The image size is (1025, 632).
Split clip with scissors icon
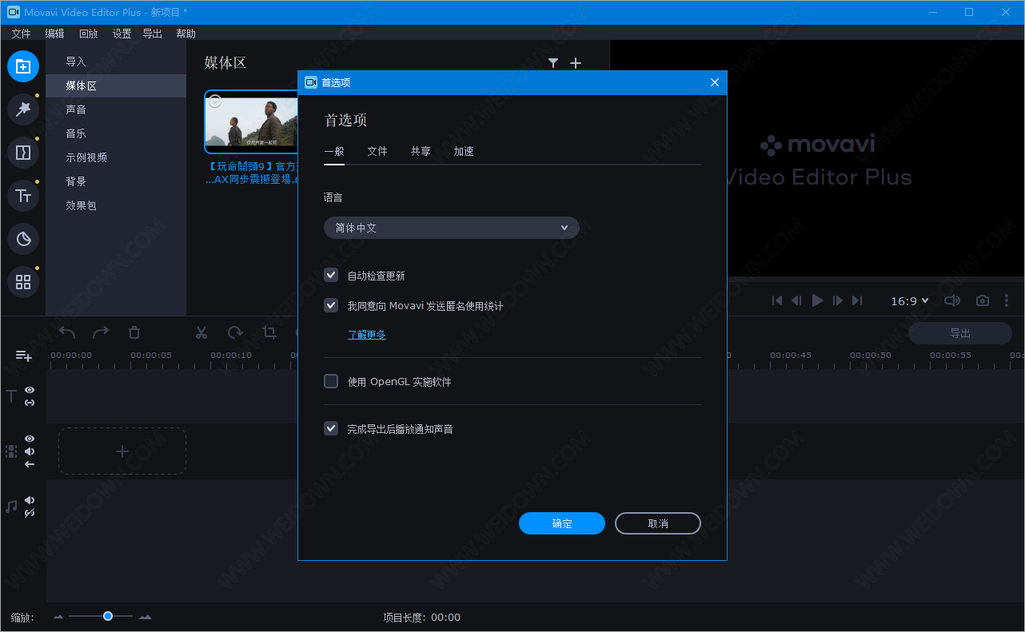click(x=201, y=332)
